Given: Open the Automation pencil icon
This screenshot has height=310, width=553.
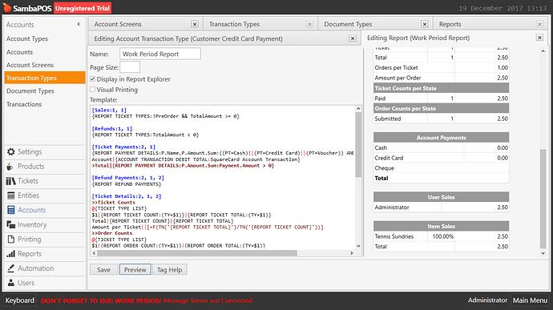Looking at the screenshot, I should click(11, 268).
